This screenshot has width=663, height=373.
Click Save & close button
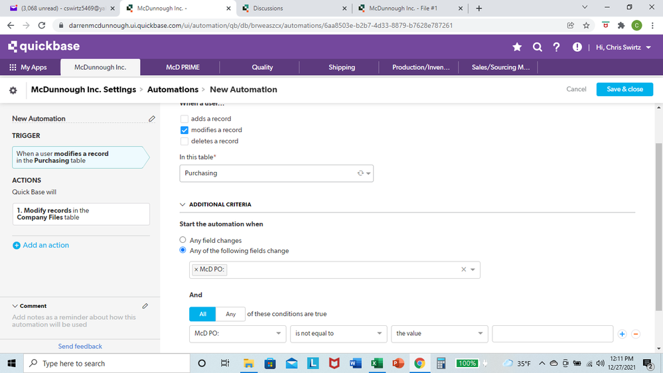click(625, 89)
